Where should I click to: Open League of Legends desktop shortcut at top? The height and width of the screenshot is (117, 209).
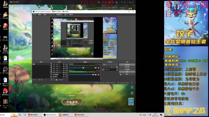click(x=5, y=4)
